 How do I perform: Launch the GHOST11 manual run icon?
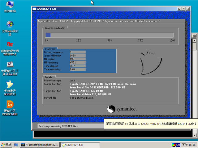click(x=10, y=88)
